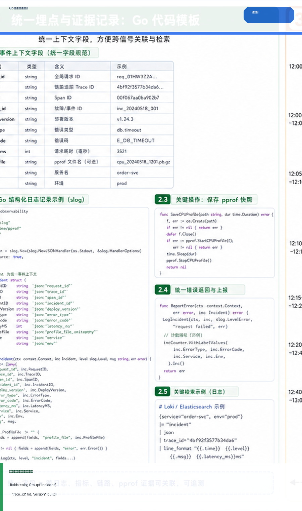This screenshot has width=302, height=511.
Task: Select the '{service="order-svc", env="prod"}' query line
Action: (201, 417)
